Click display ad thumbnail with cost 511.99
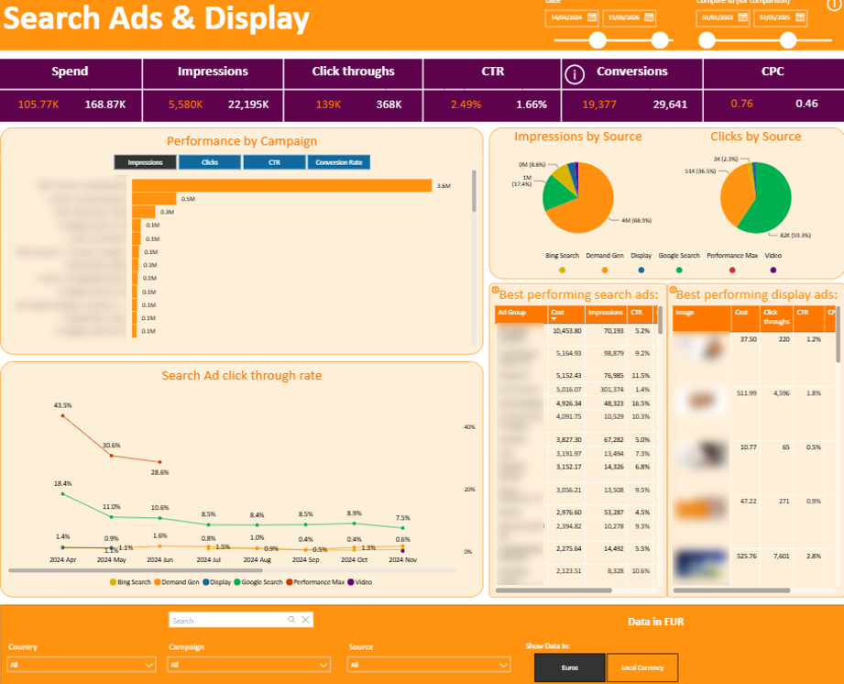Viewport: 844px width, 684px height. click(x=701, y=401)
